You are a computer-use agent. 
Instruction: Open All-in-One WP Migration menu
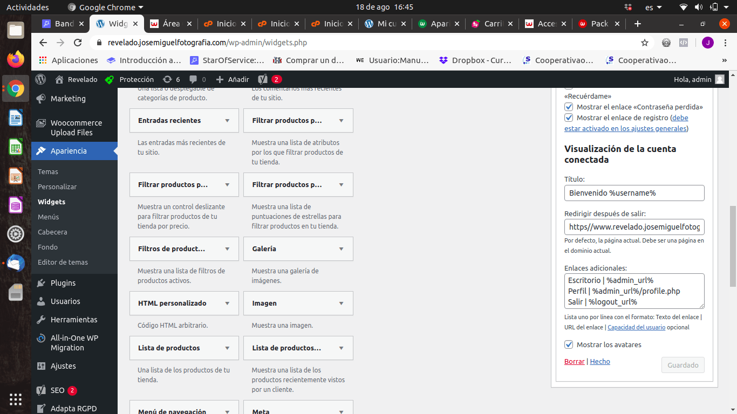coord(74,343)
